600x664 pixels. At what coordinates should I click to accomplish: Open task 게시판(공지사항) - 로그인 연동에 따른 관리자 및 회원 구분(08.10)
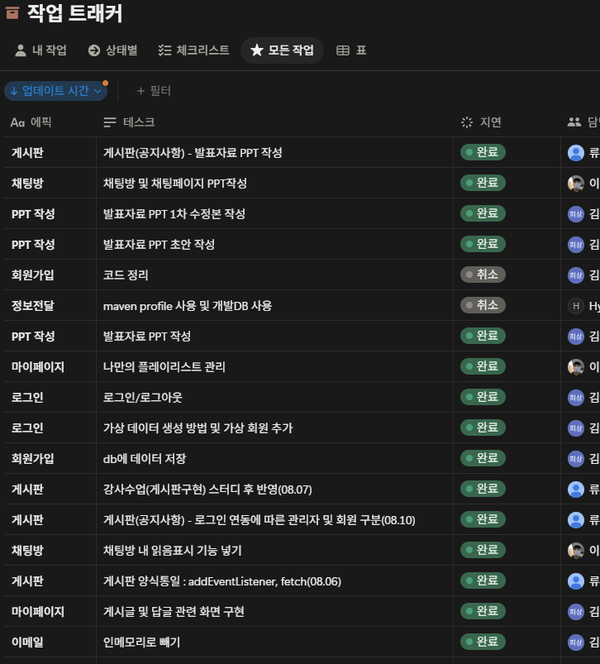click(x=260, y=520)
